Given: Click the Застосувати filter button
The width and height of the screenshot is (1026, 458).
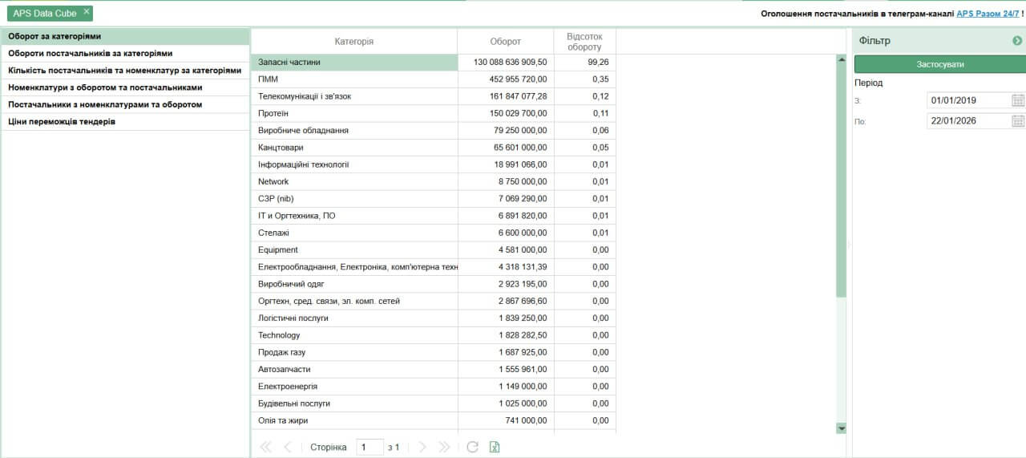Looking at the screenshot, I should pos(939,64).
